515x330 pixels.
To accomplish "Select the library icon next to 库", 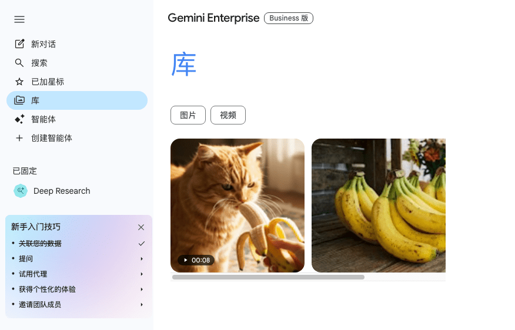I will click(x=19, y=100).
